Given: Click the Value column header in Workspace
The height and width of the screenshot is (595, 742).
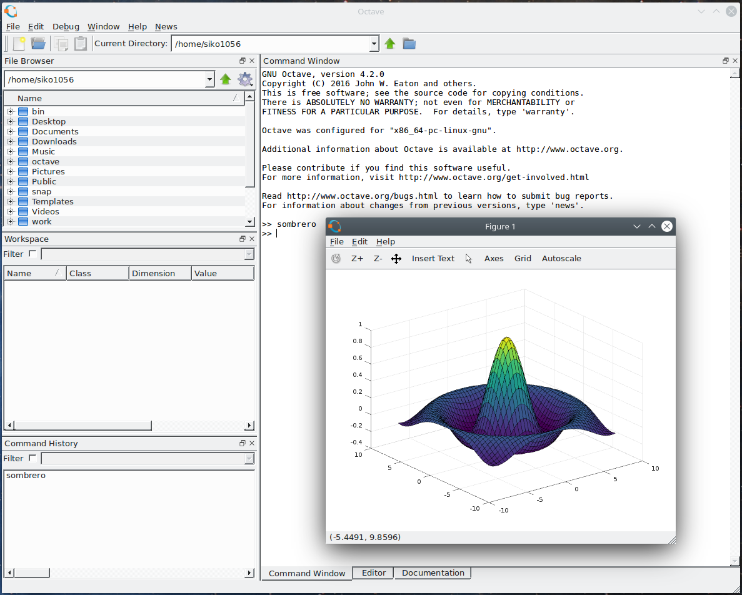Looking at the screenshot, I should [223, 273].
